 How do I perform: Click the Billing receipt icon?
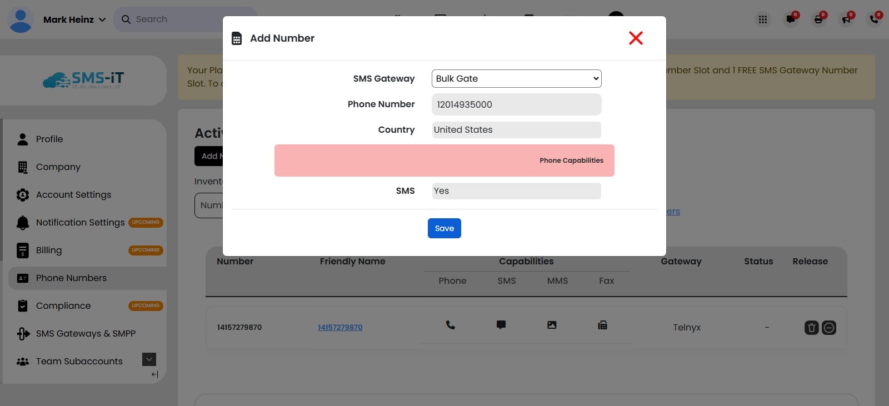[23, 250]
